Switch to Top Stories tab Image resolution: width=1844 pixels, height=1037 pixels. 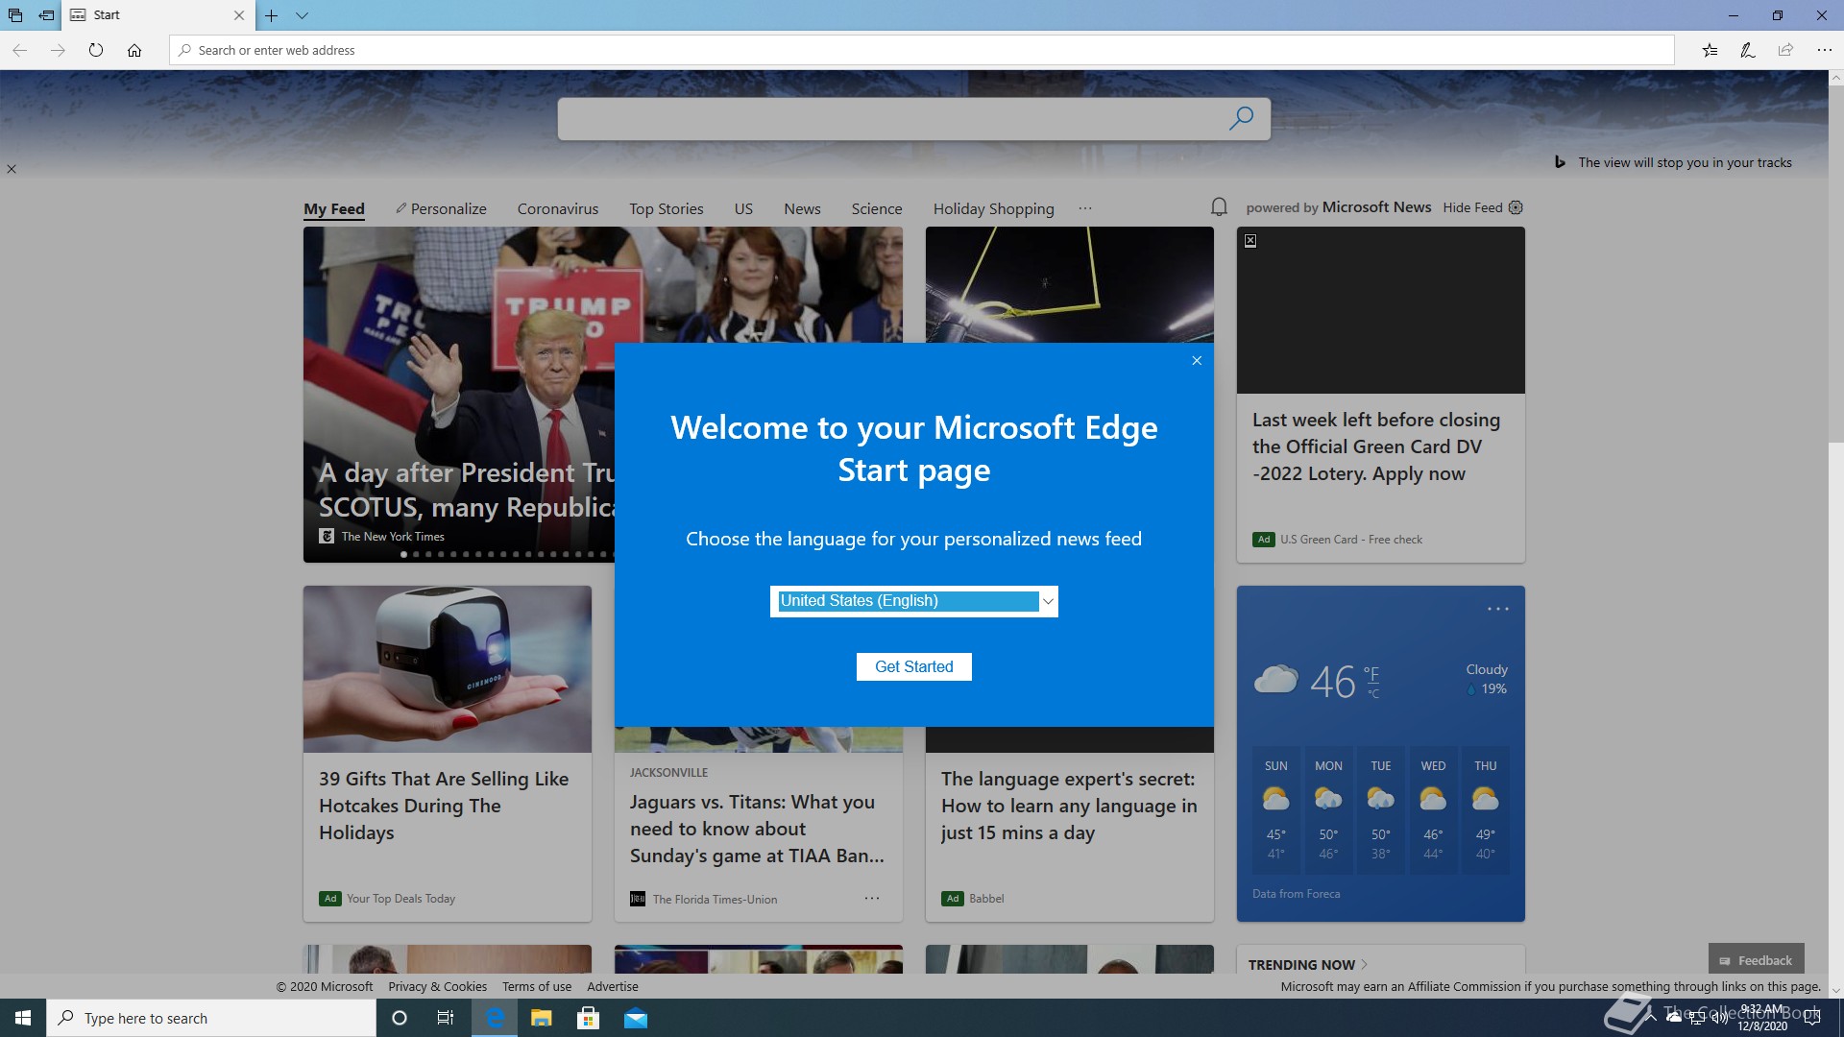coord(667,208)
